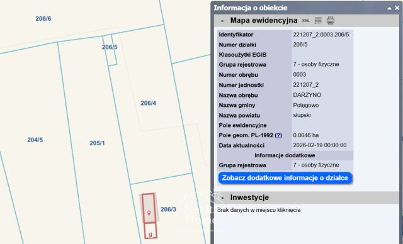Click the 0.0046 ha area value
The width and height of the screenshot is (403, 244).
click(x=306, y=135)
